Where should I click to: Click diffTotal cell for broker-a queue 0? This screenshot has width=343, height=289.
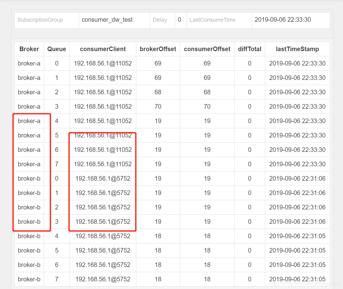click(250, 63)
